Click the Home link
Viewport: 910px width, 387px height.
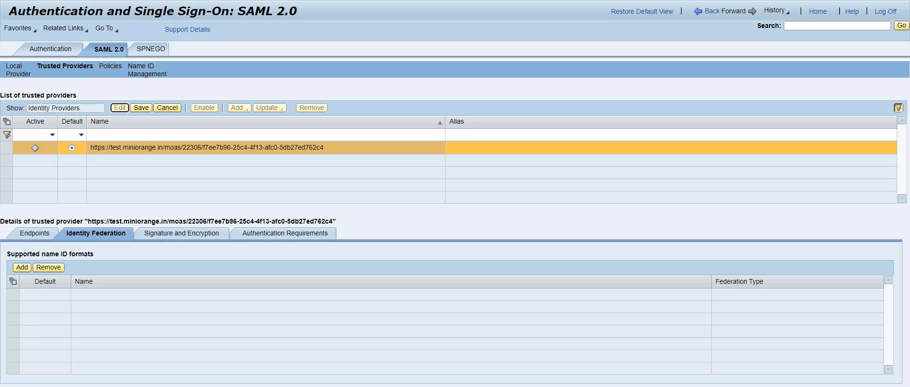point(817,11)
